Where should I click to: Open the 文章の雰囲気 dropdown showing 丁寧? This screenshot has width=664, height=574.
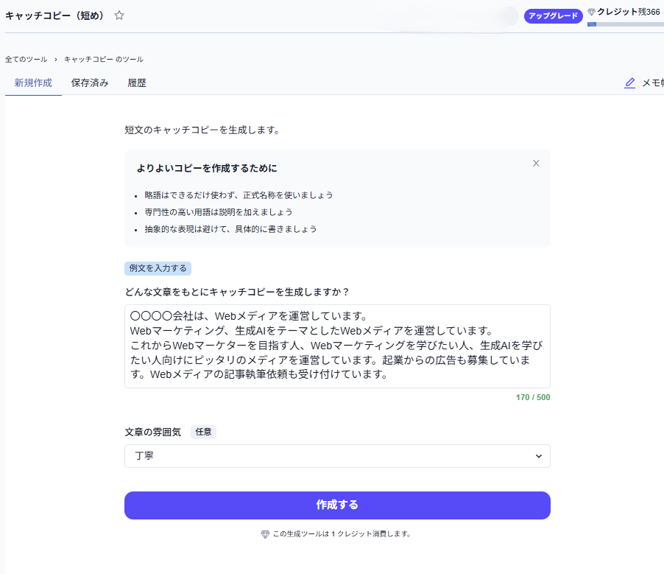pos(337,456)
